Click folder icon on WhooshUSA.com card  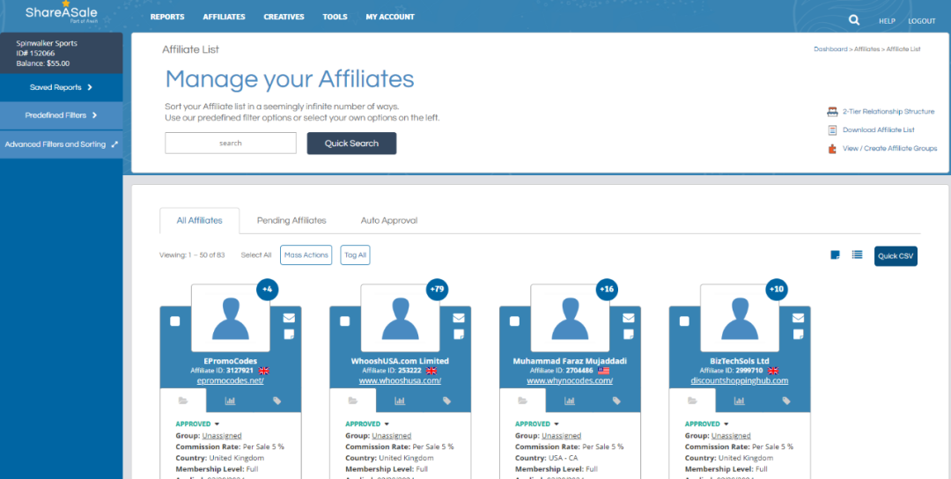pos(352,401)
